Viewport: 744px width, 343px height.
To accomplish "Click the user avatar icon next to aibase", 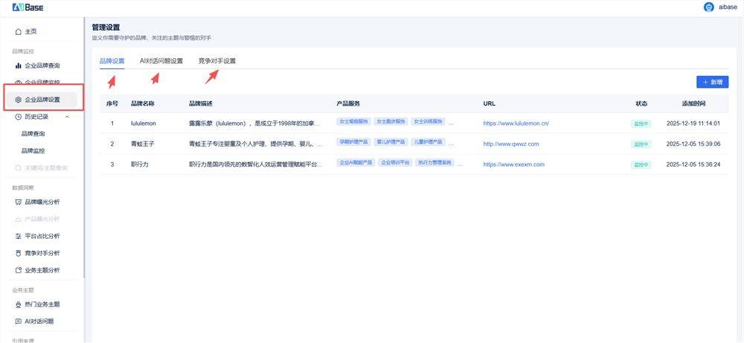I will (x=709, y=7).
